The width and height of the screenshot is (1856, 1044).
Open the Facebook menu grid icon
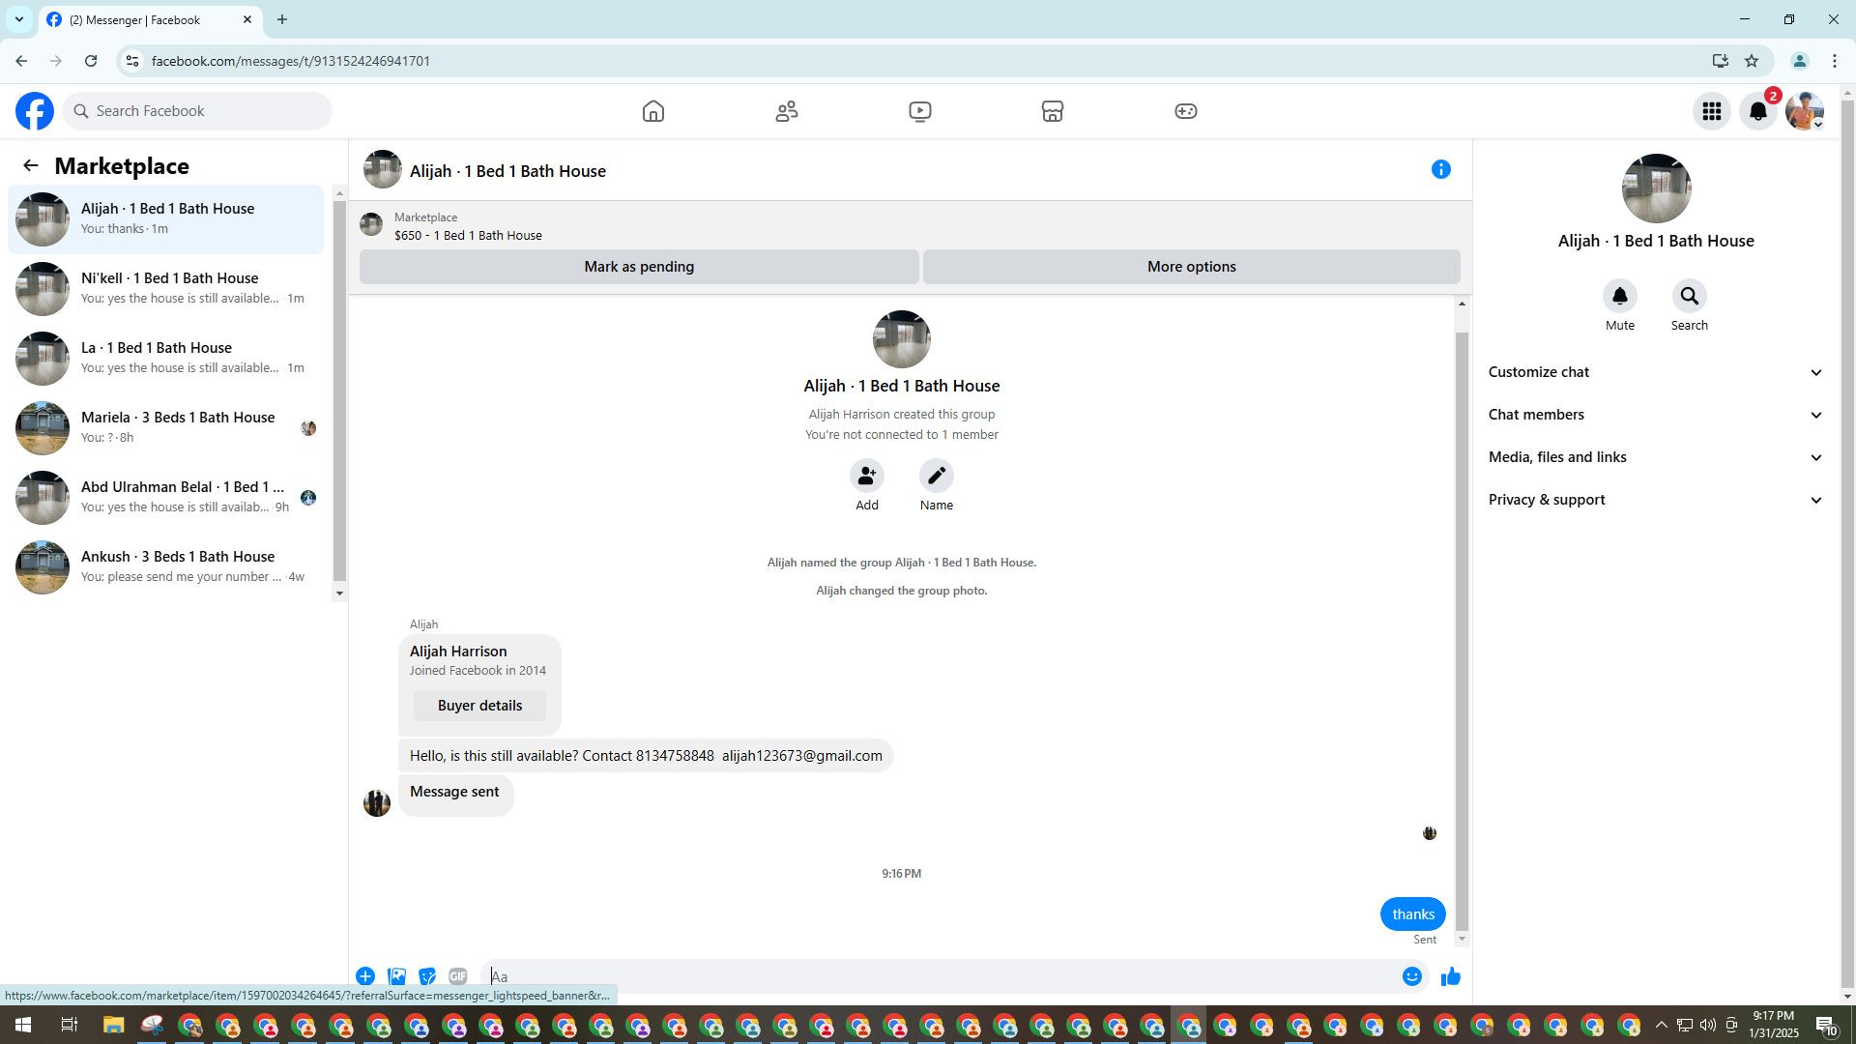(x=1712, y=111)
